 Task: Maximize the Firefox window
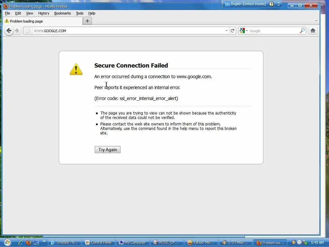click(x=300, y=5)
